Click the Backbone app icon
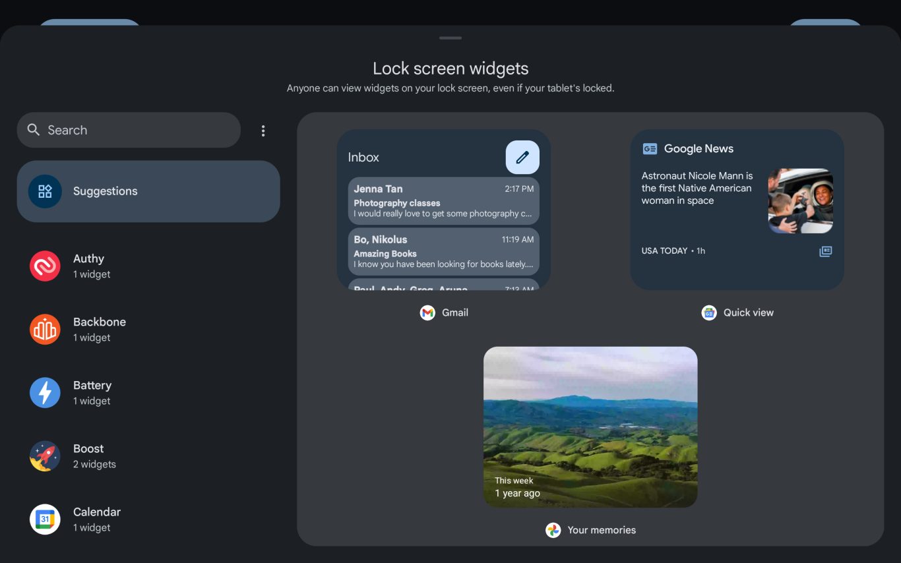Screen dimensions: 901x563 [x=45, y=330]
